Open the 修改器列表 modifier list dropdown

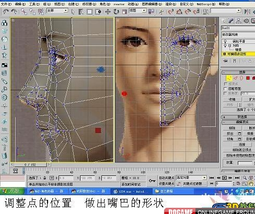(238, 34)
